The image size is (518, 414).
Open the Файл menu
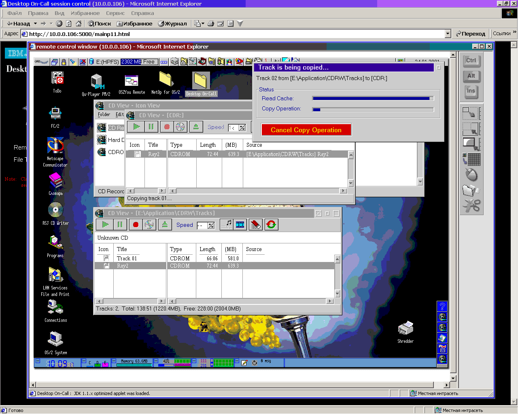15,13
